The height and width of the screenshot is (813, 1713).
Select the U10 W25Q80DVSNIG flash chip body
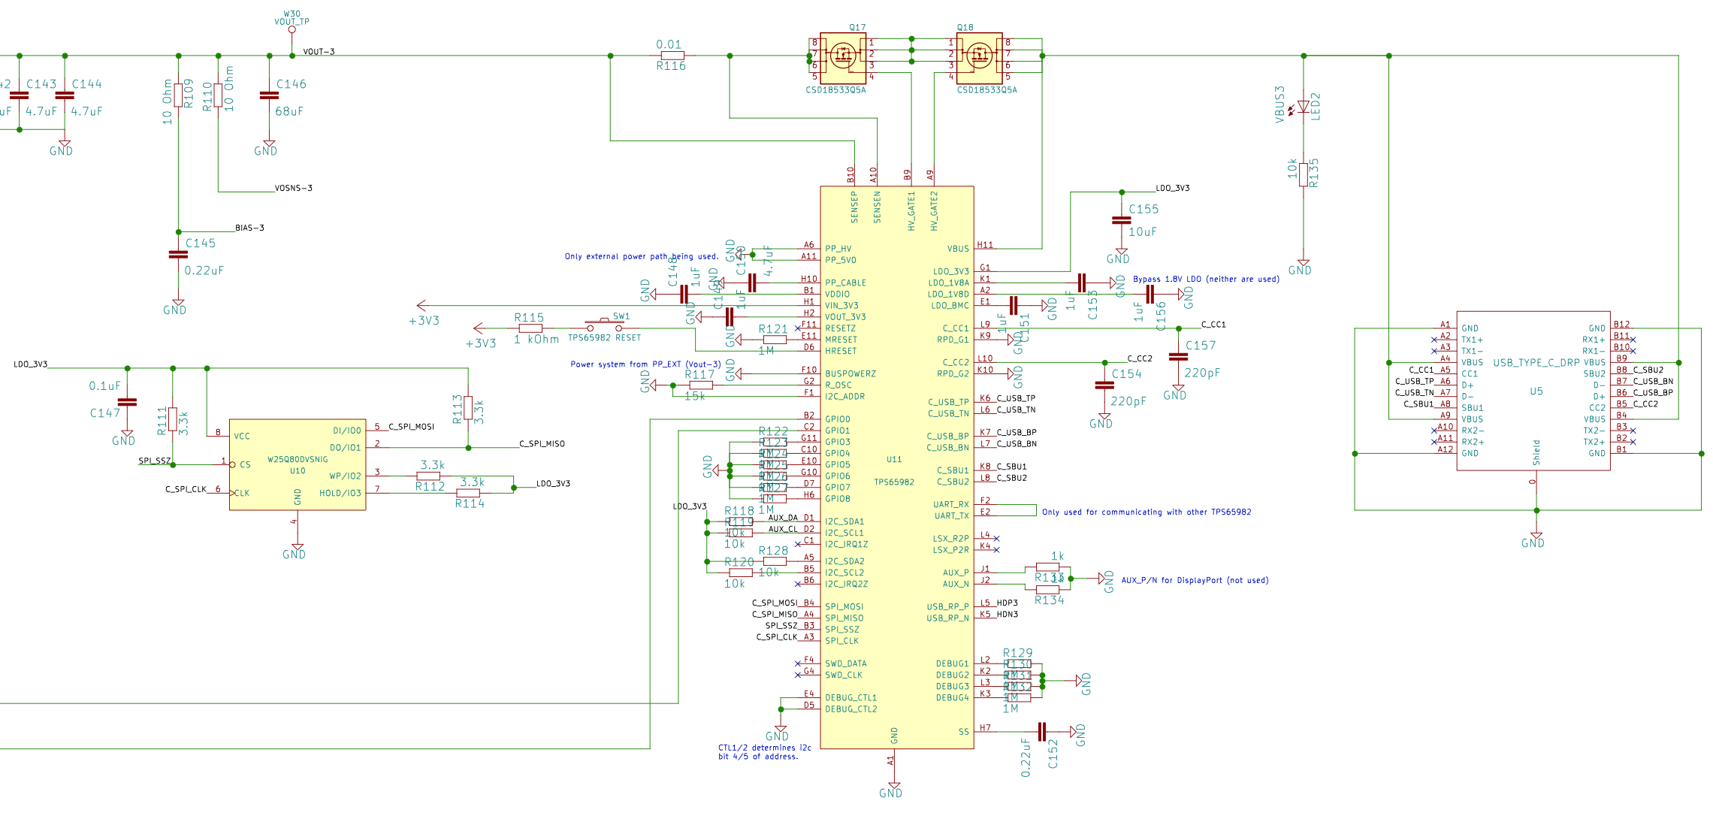[298, 465]
